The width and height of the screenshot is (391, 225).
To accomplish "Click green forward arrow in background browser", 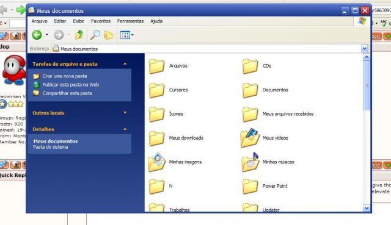I will [x=21, y=10].
